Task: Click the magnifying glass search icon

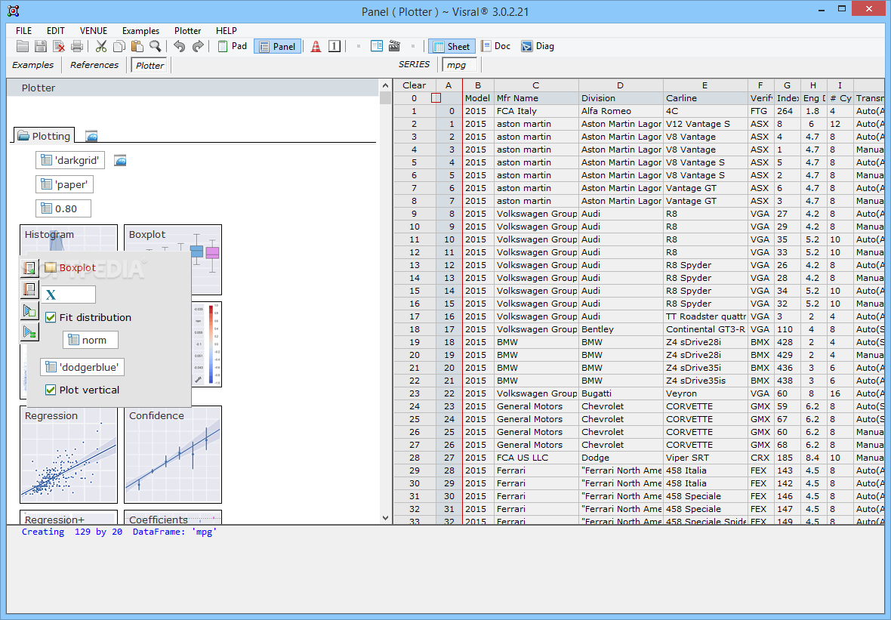Action: pyautogui.click(x=155, y=47)
